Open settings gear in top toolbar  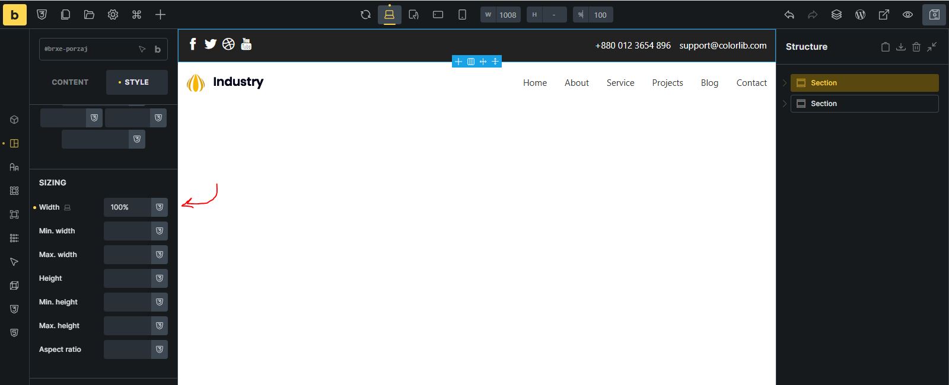pos(113,15)
